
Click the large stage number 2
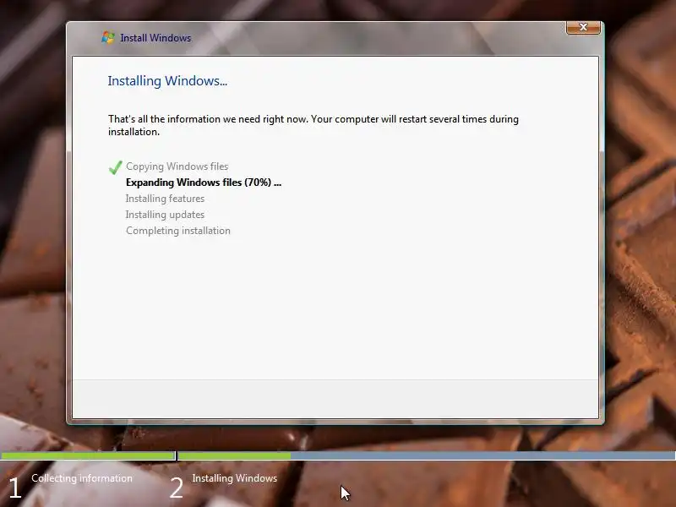point(177,488)
